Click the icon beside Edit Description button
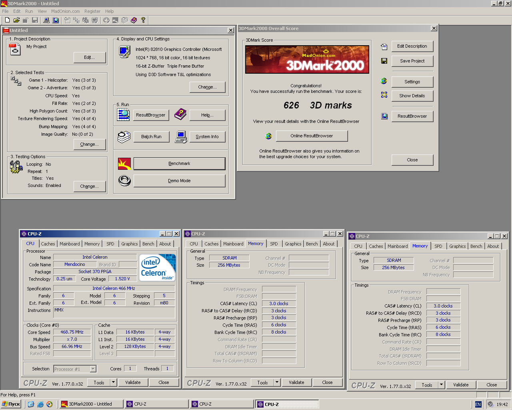This screenshot has height=410, width=512. pyautogui.click(x=384, y=47)
